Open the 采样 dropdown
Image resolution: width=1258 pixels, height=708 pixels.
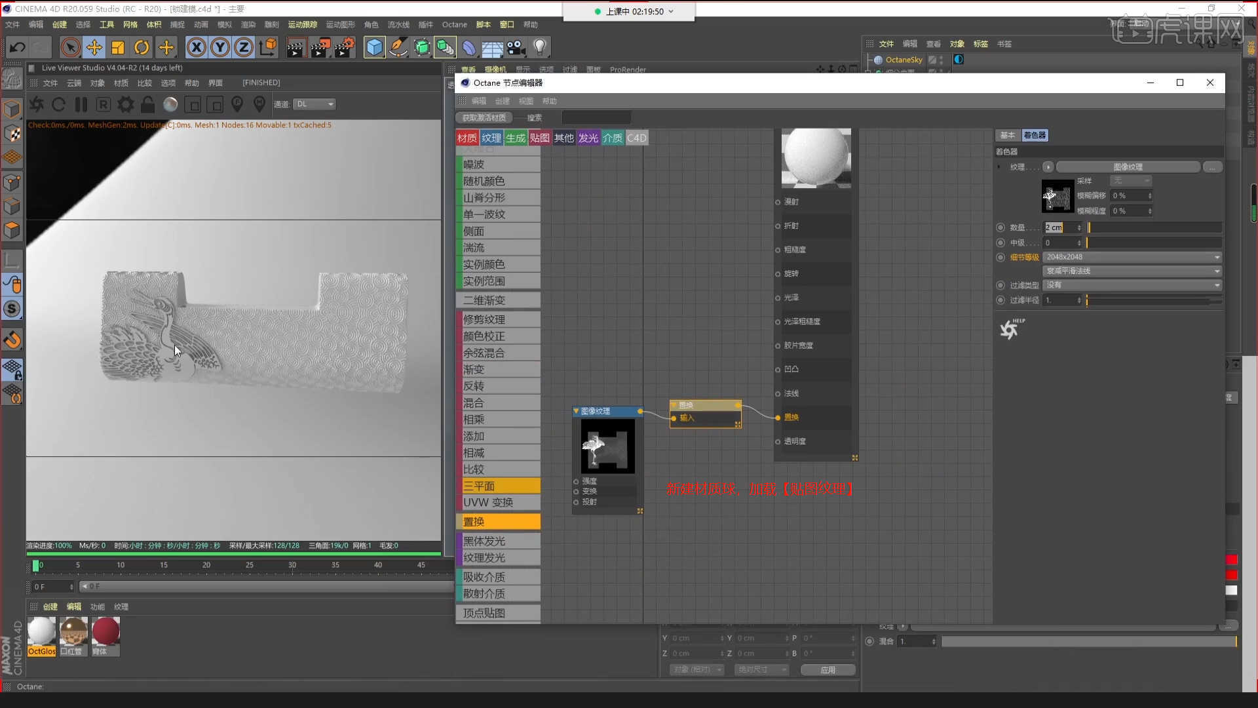point(1130,181)
